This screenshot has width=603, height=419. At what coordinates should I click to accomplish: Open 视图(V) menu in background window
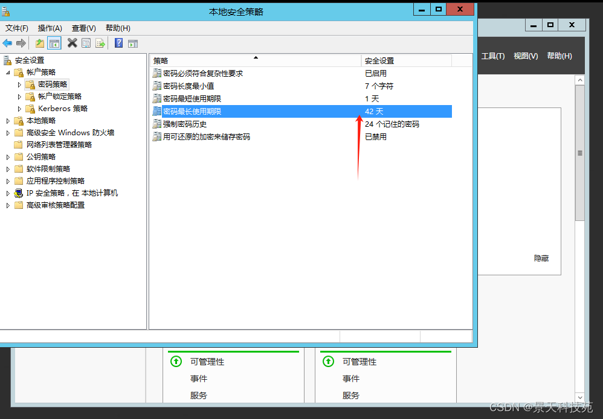pyautogui.click(x=526, y=56)
